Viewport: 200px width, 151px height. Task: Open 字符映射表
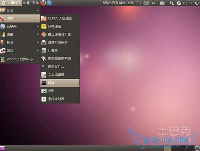(x=60, y=99)
